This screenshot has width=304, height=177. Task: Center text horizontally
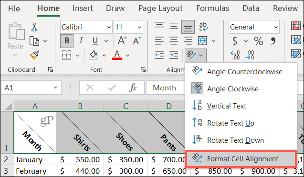(x=174, y=41)
